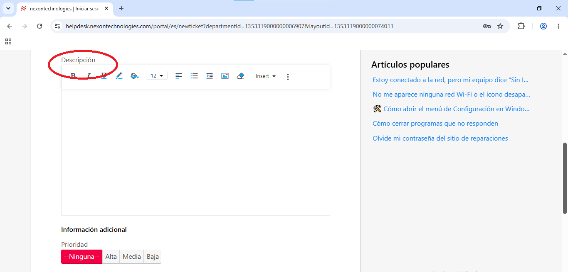The width and height of the screenshot is (568, 272).
Task: Toggle underline formatting in the editor
Action: (104, 76)
